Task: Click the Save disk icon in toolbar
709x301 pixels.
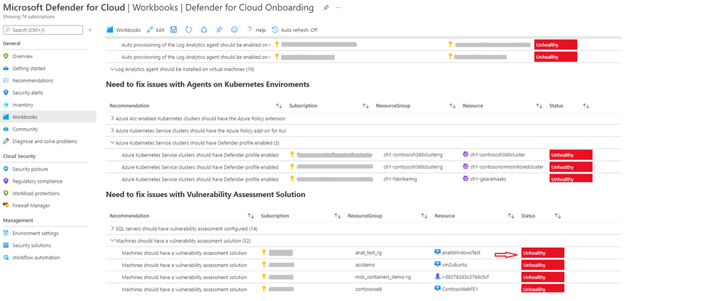Action: point(173,30)
